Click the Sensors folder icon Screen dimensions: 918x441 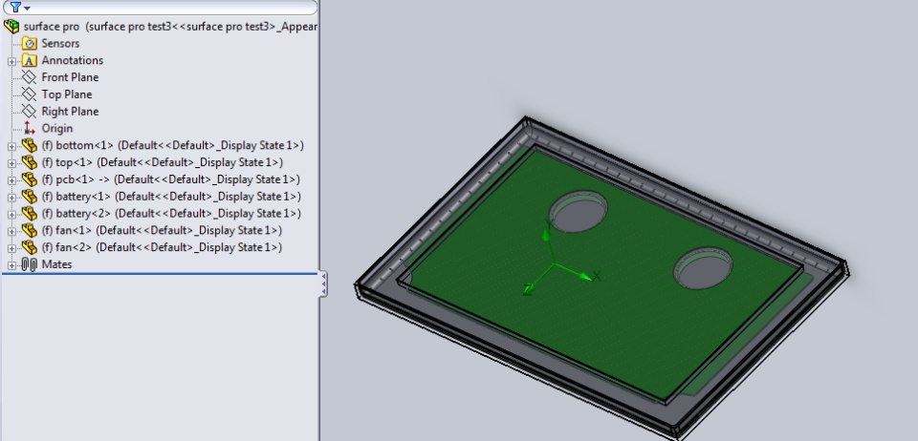tap(30, 43)
